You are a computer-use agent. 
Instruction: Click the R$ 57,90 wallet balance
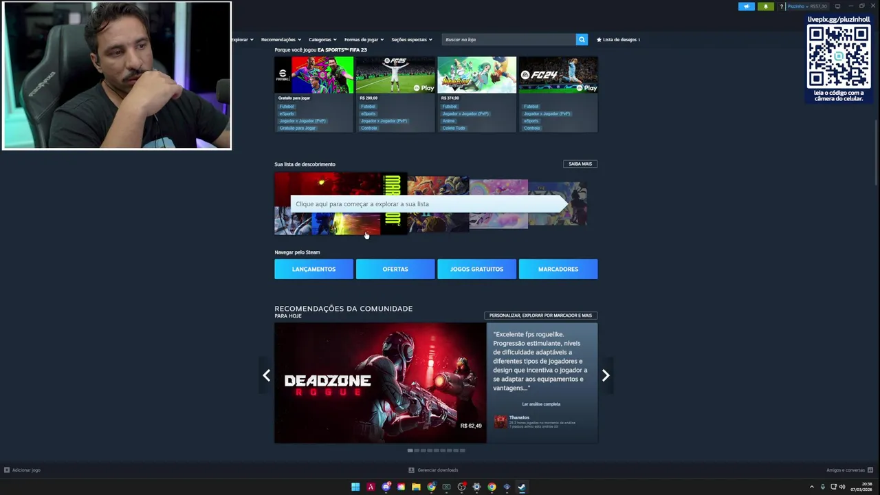[x=818, y=6]
